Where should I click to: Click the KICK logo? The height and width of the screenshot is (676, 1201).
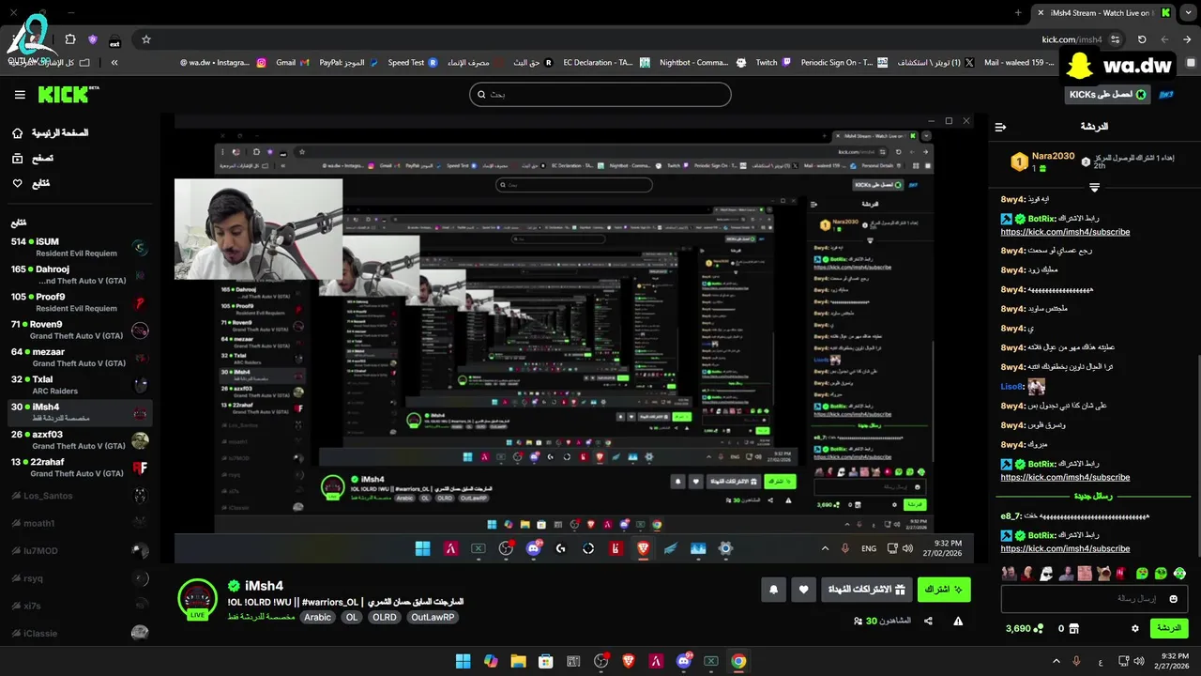(68, 94)
